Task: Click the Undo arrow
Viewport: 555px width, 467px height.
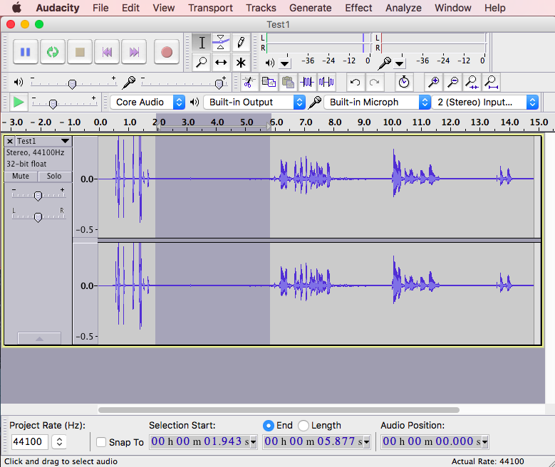Action: tap(355, 82)
